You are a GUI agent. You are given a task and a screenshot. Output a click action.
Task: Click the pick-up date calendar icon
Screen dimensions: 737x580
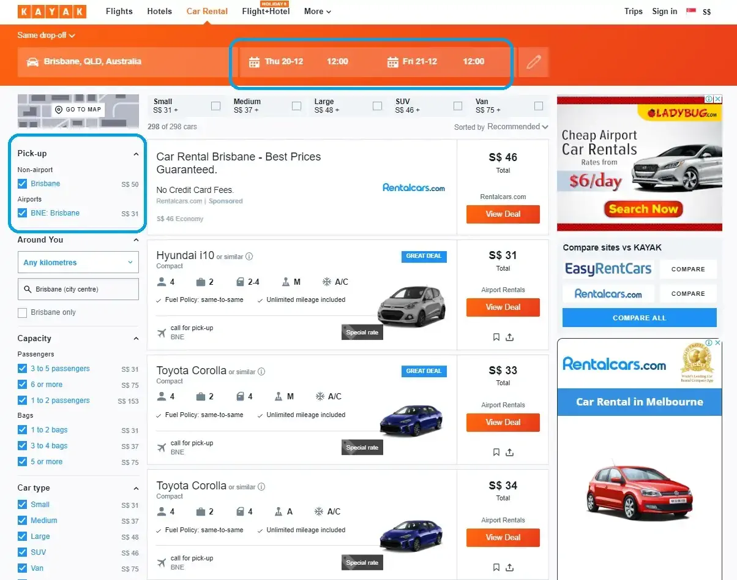[x=255, y=62]
